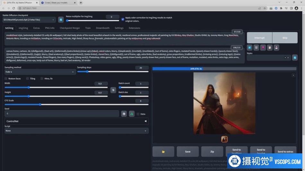The height and width of the screenshot is (171, 305).
Task: Open the Chrome three-dot menu
Action: (x=302, y=8)
